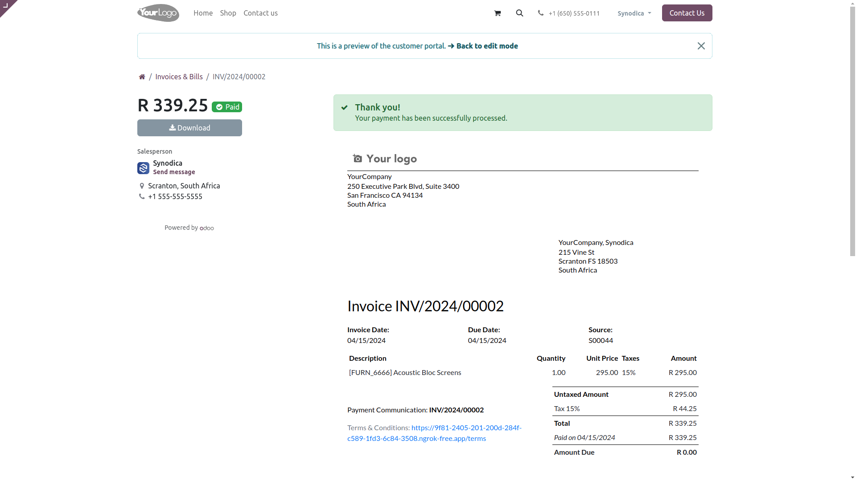The image size is (856, 481).
Task: Open the corner editor toggle triangle
Action: [x=6, y=6]
